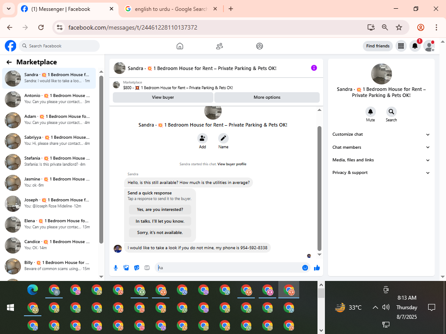The height and width of the screenshot is (334, 446).
Task: Expand Chat members section
Action: tap(381, 147)
